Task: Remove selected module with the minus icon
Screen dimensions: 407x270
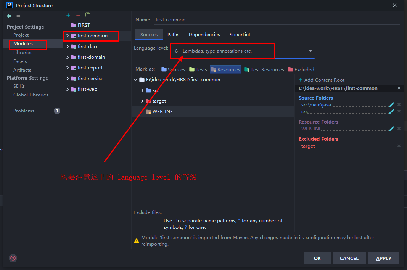Action: (x=78, y=15)
